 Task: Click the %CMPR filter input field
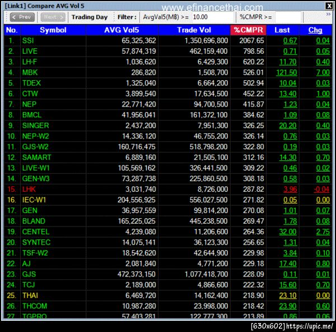pyautogui.click(x=288, y=17)
